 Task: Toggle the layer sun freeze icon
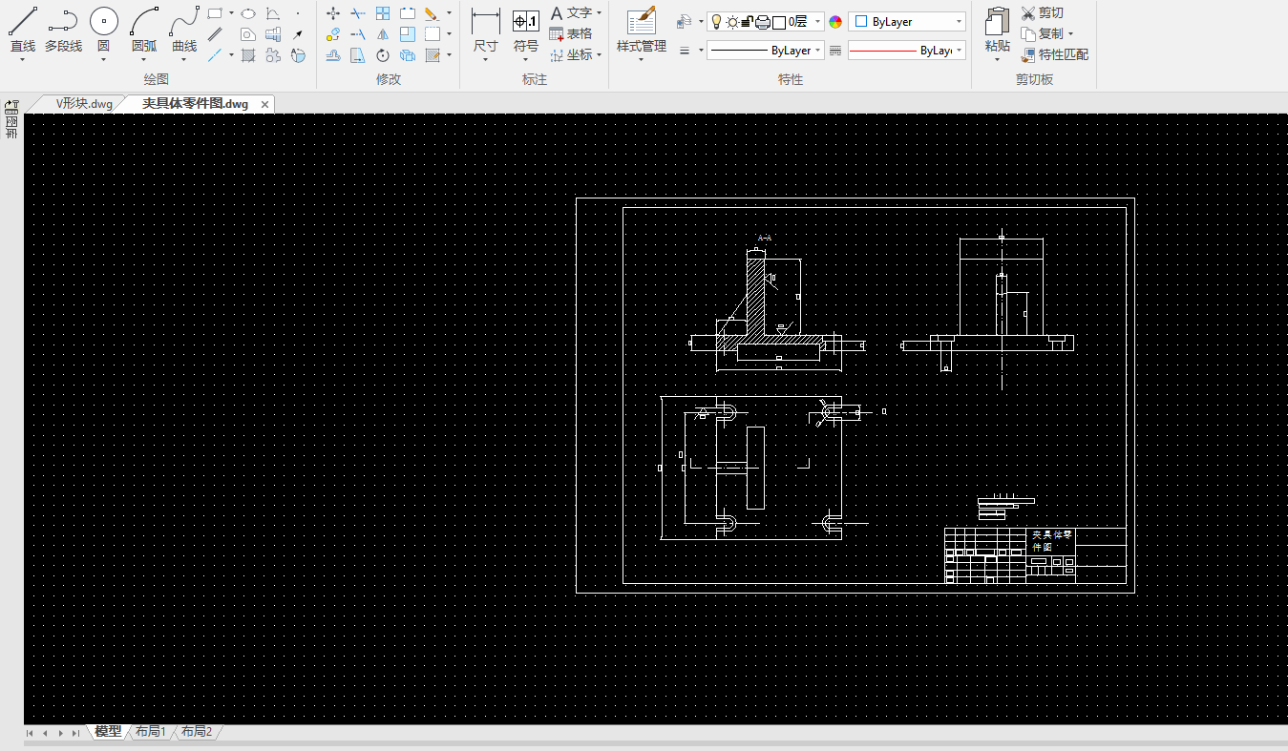[x=731, y=22]
